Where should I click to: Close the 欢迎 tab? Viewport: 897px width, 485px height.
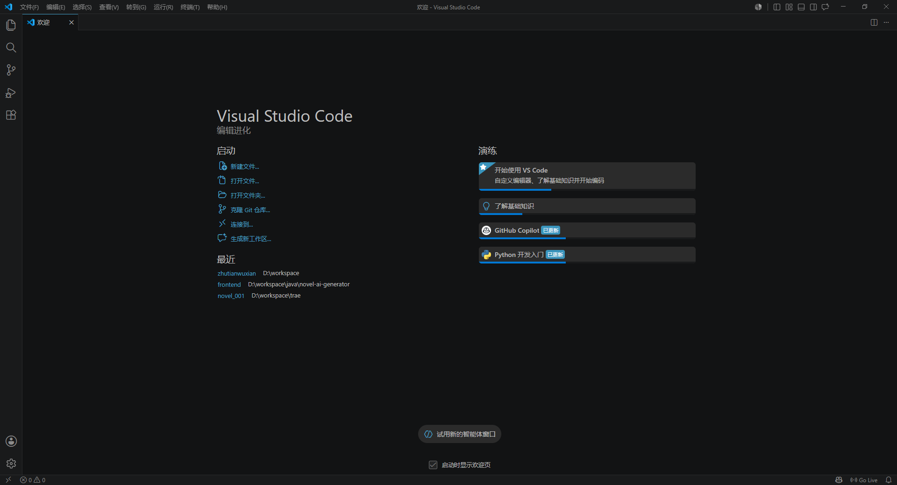coord(71,22)
